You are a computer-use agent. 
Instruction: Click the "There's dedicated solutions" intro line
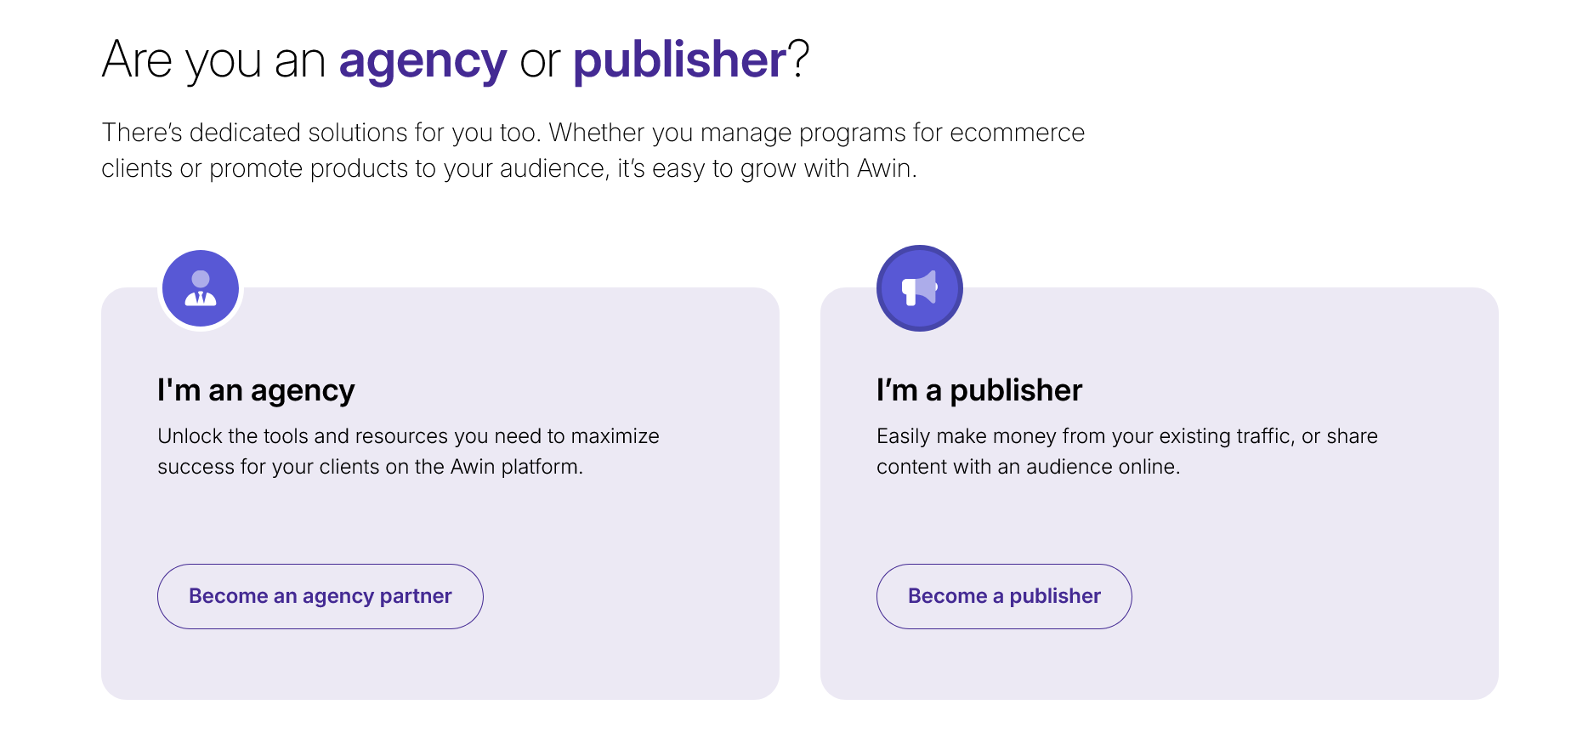pyautogui.click(x=323, y=133)
